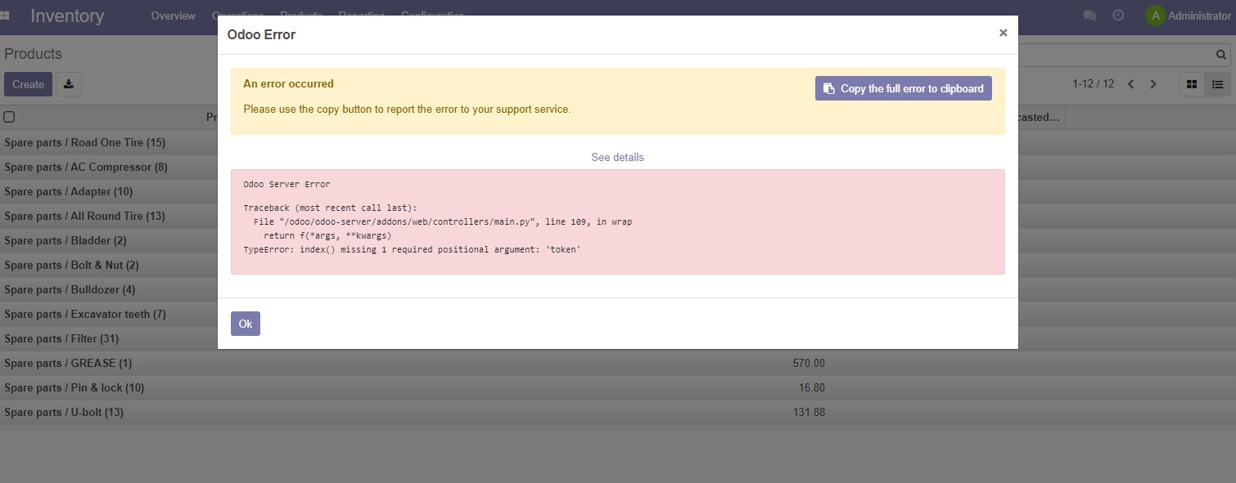
Task: Expand the Spare parts / Bolt & Nut group
Action: [71, 265]
